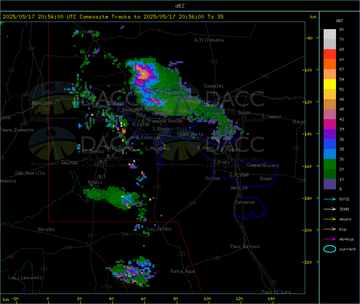Click the bip pink arrow legend icon
This screenshot has height=304, width=360.
[330, 229]
